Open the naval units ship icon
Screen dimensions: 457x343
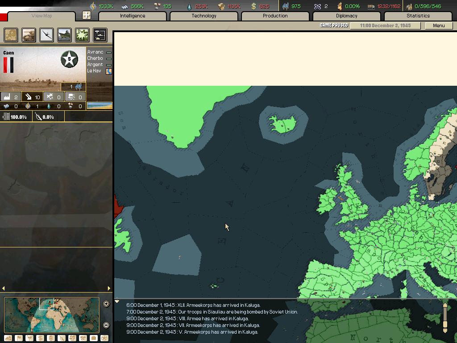tap(64, 35)
